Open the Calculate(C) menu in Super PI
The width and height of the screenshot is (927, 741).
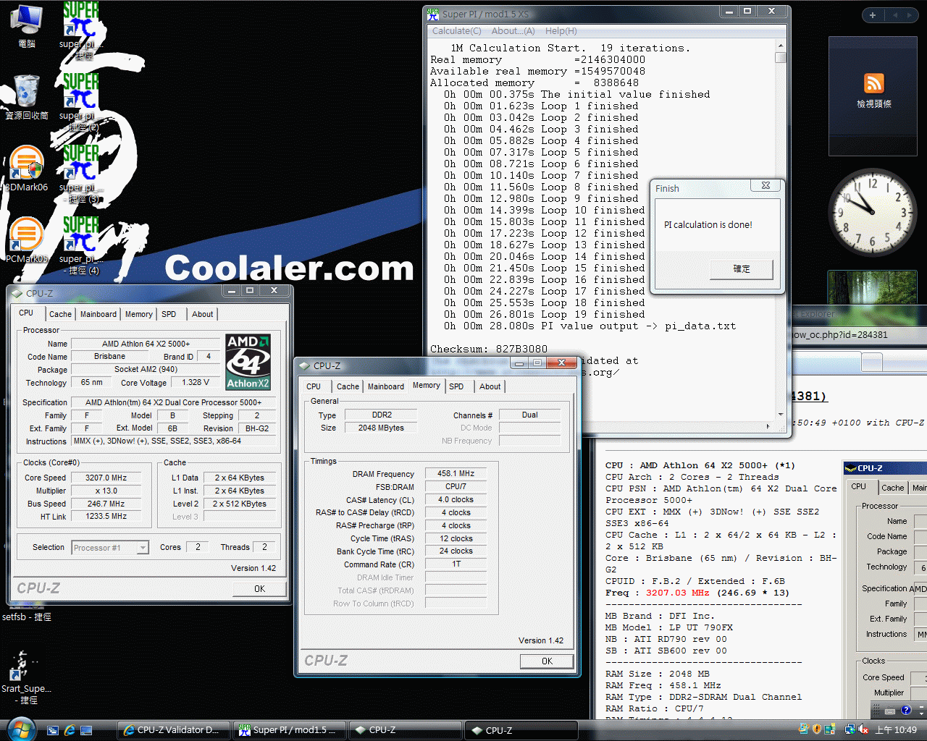point(456,31)
